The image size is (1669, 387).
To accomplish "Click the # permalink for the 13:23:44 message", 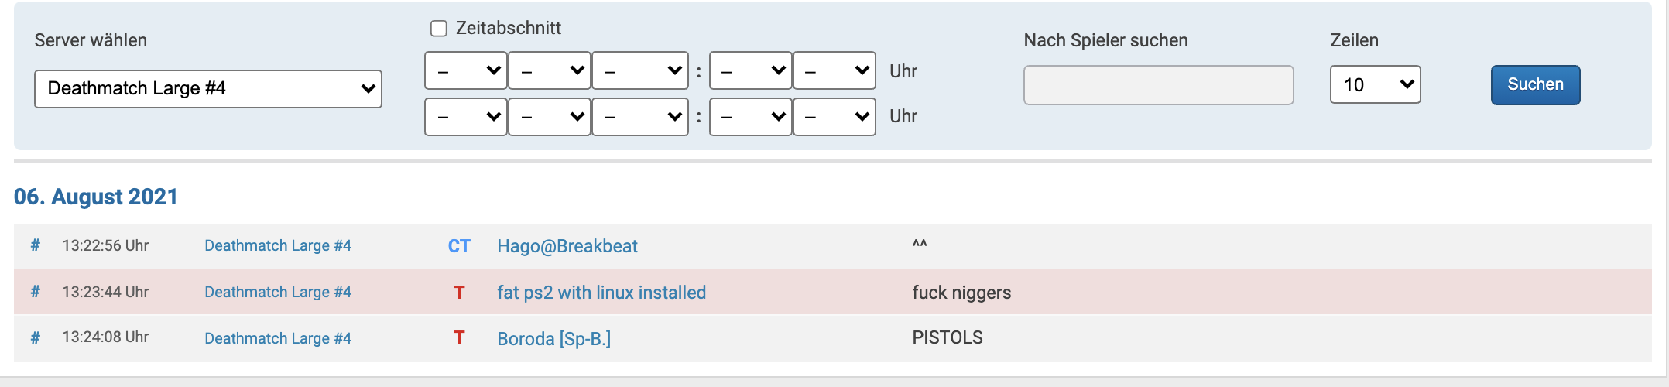I will click(35, 292).
